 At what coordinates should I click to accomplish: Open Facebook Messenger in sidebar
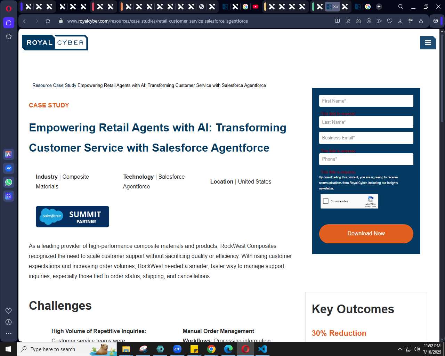point(9,168)
